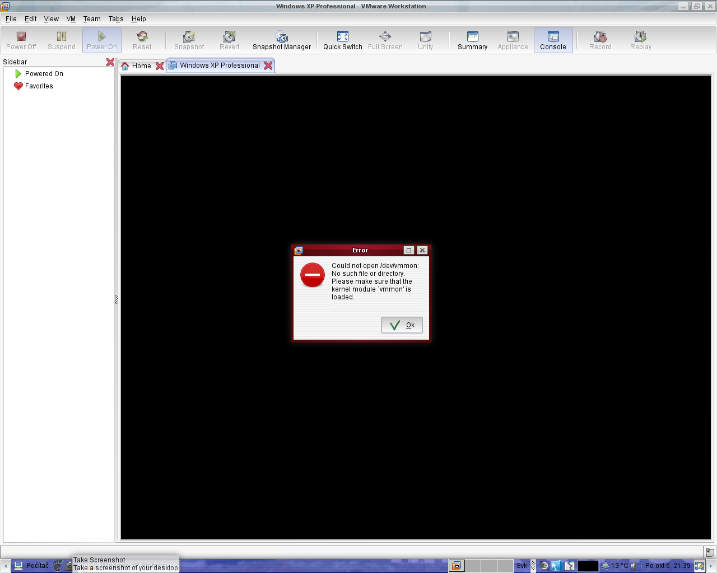Show the Summary view
The width and height of the screenshot is (717, 573).
click(473, 40)
